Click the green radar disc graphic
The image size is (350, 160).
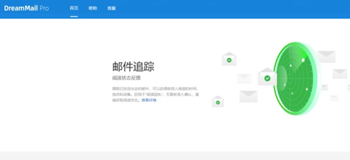295,79
